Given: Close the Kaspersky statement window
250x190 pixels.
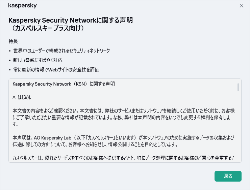Looking at the screenshot, I should (241, 6).
